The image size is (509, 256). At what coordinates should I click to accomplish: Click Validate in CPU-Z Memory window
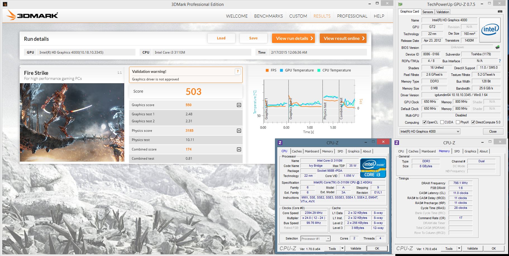pos(472,248)
